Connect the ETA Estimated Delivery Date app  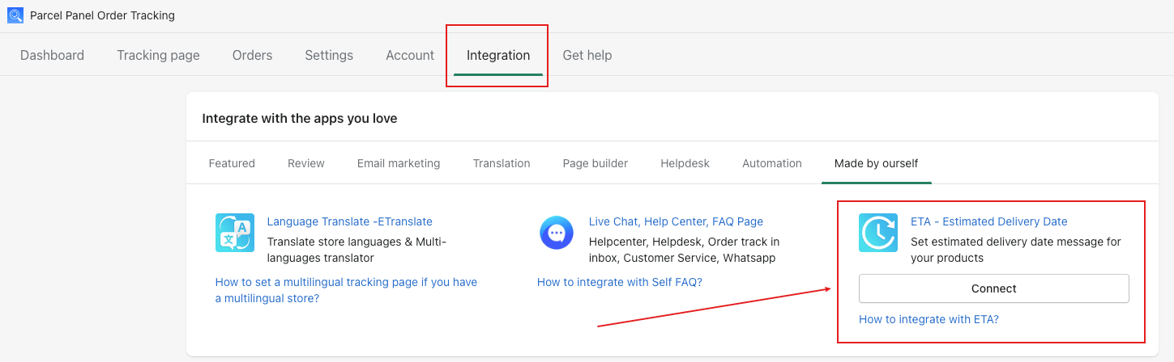tap(994, 288)
